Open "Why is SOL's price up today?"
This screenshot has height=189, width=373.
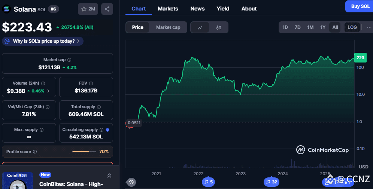pyautogui.click(x=43, y=41)
